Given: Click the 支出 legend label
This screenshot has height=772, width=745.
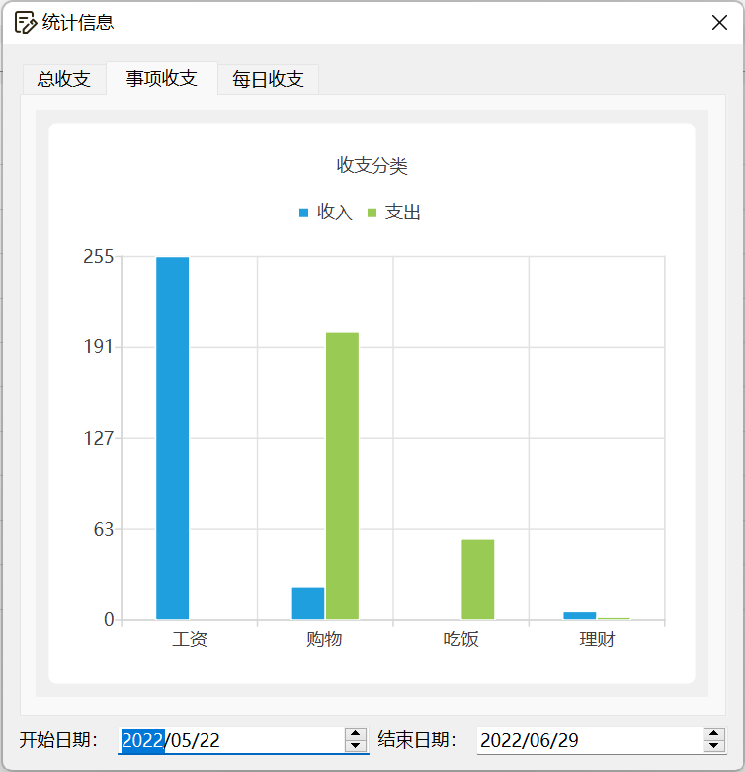Looking at the screenshot, I should 402,213.
